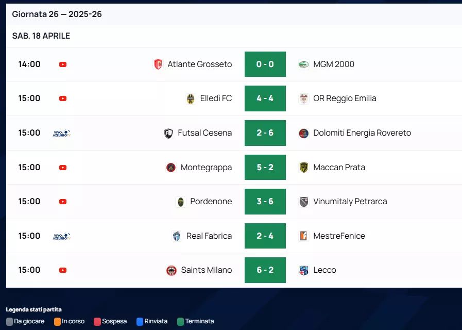462x330 pixels.
Task: Open the Montegrappa team link
Action: tap(206, 168)
